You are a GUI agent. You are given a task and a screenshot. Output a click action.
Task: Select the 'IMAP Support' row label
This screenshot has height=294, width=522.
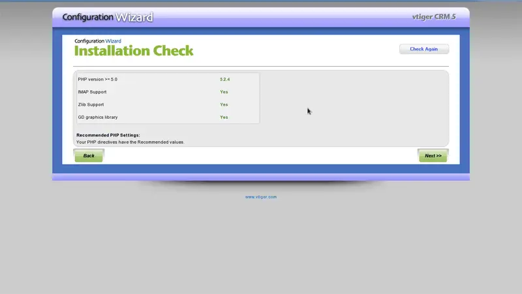click(92, 92)
